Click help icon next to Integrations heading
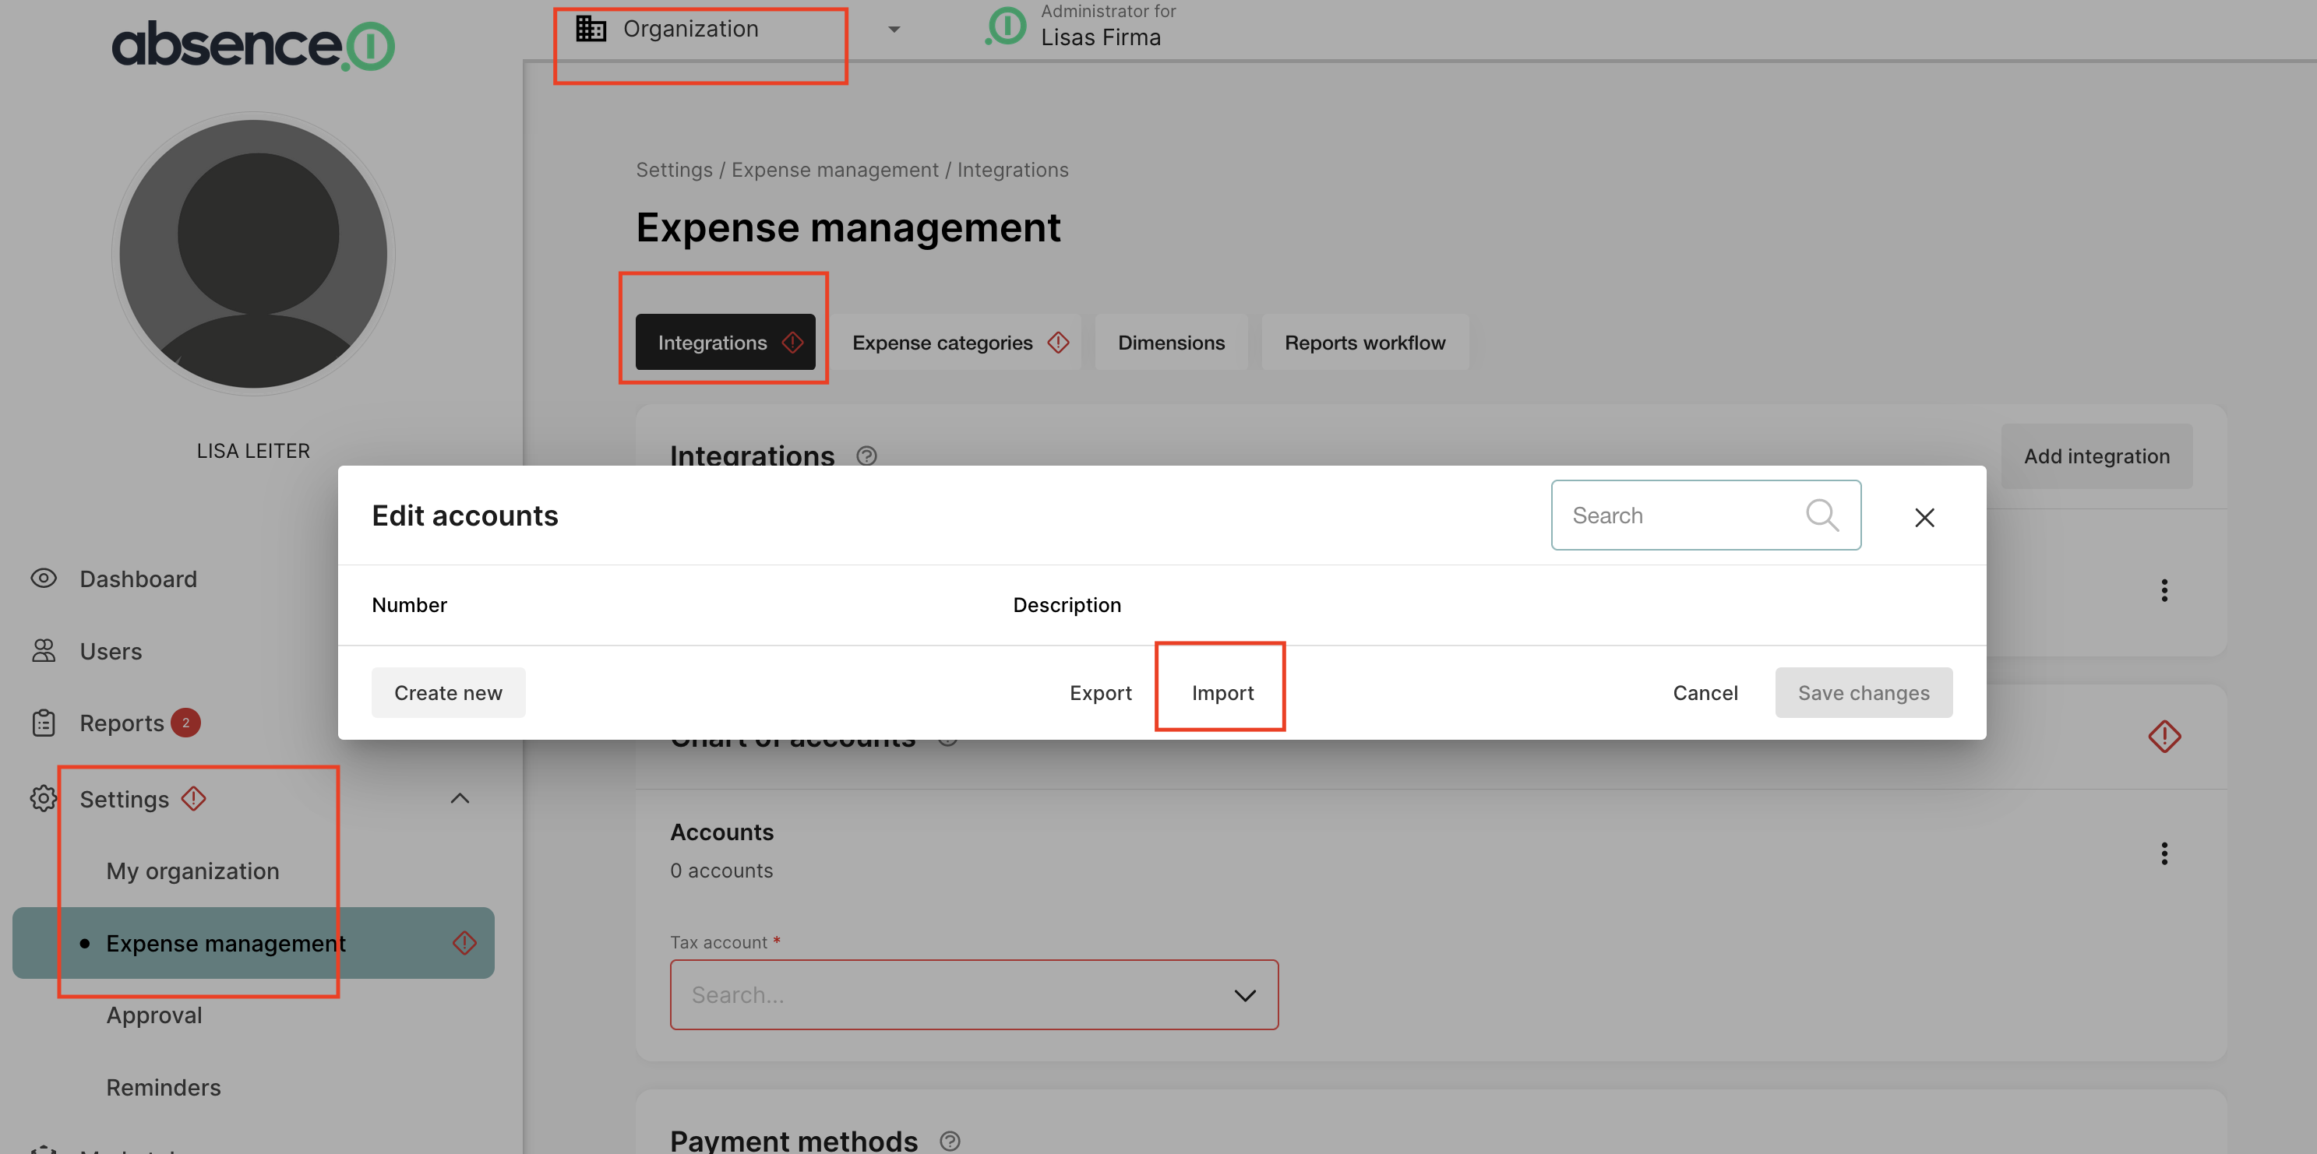Image resolution: width=2317 pixels, height=1154 pixels. [x=866, y=456]
